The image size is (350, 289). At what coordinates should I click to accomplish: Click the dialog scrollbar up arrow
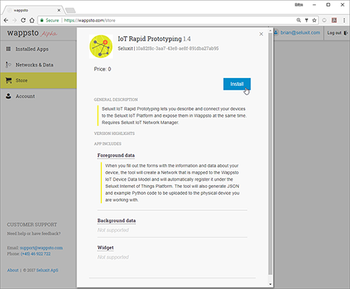270,30
